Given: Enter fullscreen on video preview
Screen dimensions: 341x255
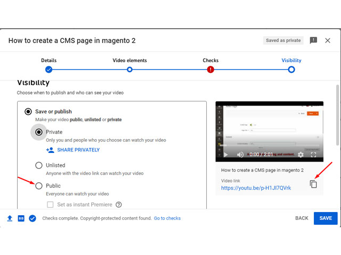Looking at the screenshot, I should (313, 155).
